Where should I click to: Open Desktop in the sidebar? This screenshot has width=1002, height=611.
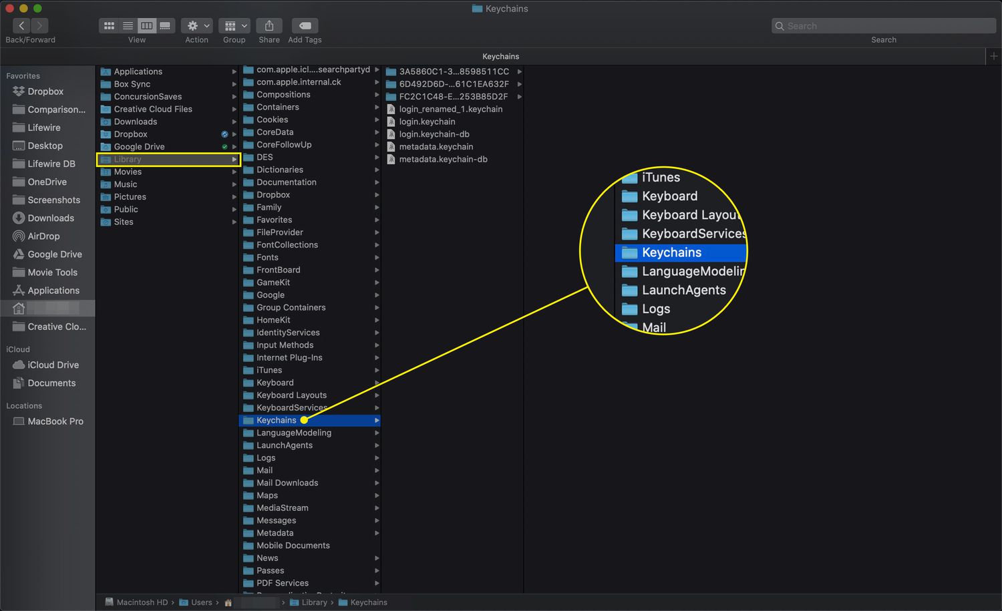[47, 146]
